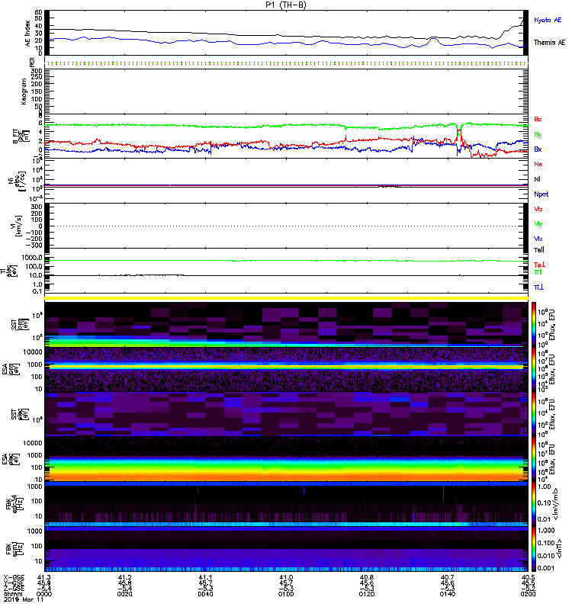Viewport: 572px width, 610px height.
Task: Click the Vi panel '300' top tick label
Action: pos(37,207)
